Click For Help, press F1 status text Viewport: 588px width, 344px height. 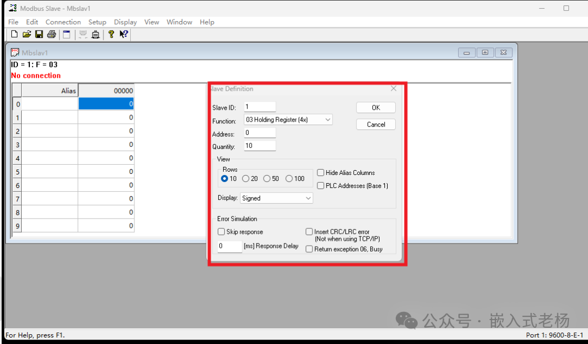point(35,335)
